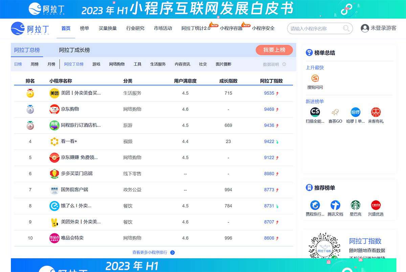
Task: Select 周榜 period tab
Action: [x=35, y=64]
